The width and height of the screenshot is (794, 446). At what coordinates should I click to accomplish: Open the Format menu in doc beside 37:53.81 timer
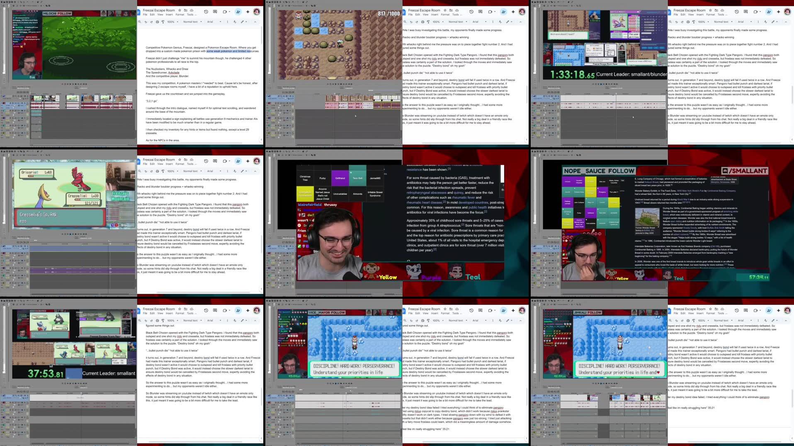click(180, 313)
